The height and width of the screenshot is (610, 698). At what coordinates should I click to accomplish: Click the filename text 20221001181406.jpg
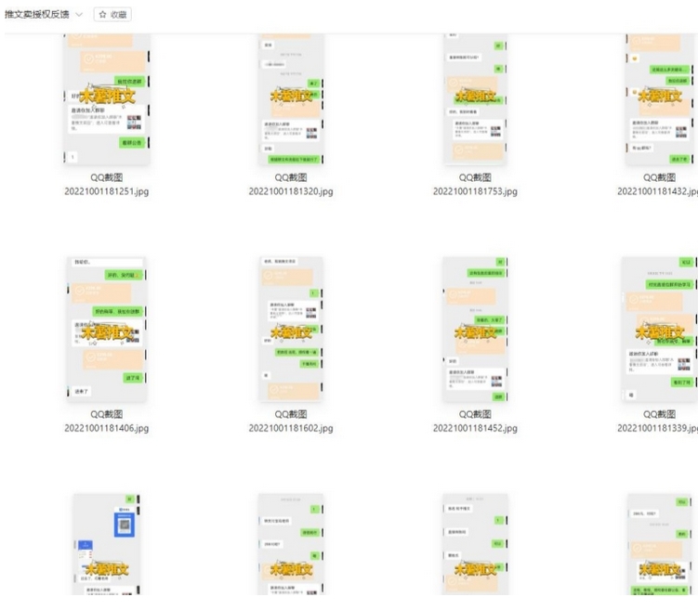(106, 428)
